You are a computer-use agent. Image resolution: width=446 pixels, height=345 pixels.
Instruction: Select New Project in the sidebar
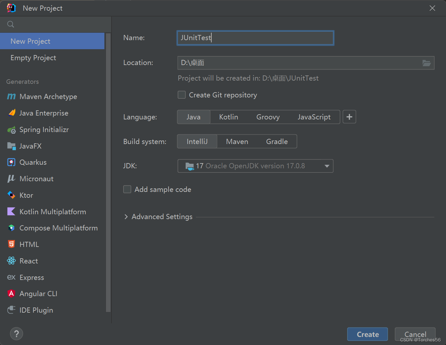click(x=52, y=41)
